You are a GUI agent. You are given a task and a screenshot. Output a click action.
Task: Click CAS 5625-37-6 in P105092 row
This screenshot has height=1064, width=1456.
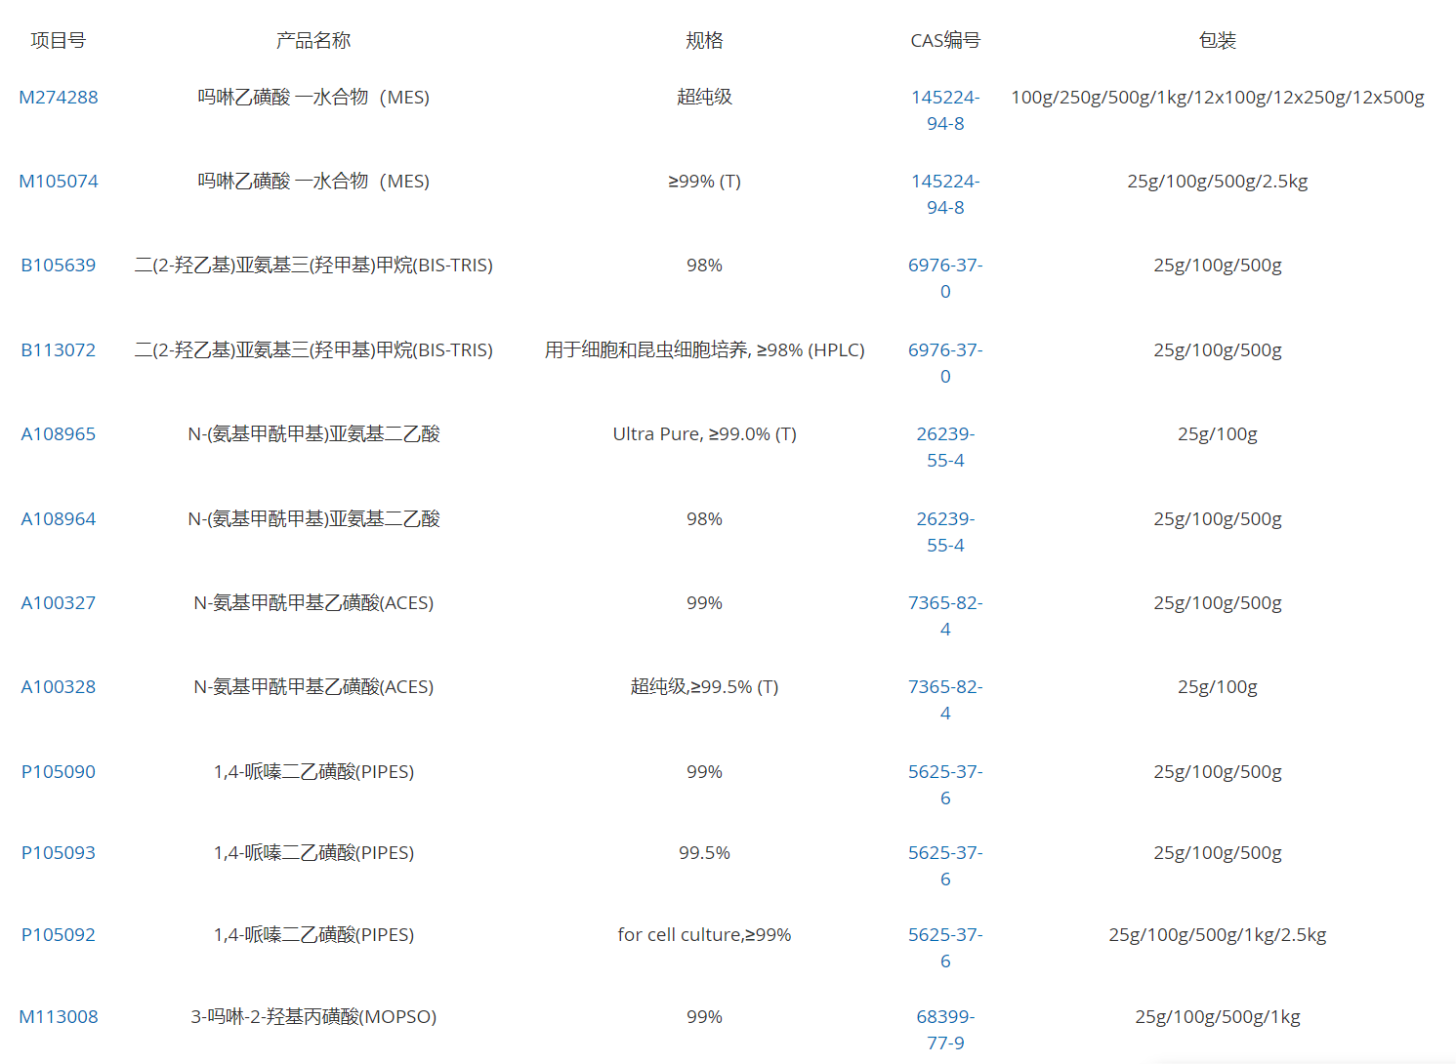coord(945,948)
